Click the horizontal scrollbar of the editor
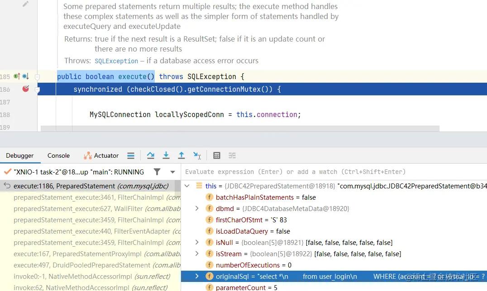The width and height of the screenshot is (487, 291). (240, 128)
